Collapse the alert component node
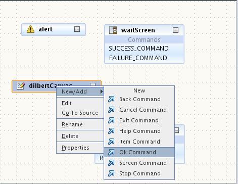Screen dimensions: 238x184 coord(77,29)
